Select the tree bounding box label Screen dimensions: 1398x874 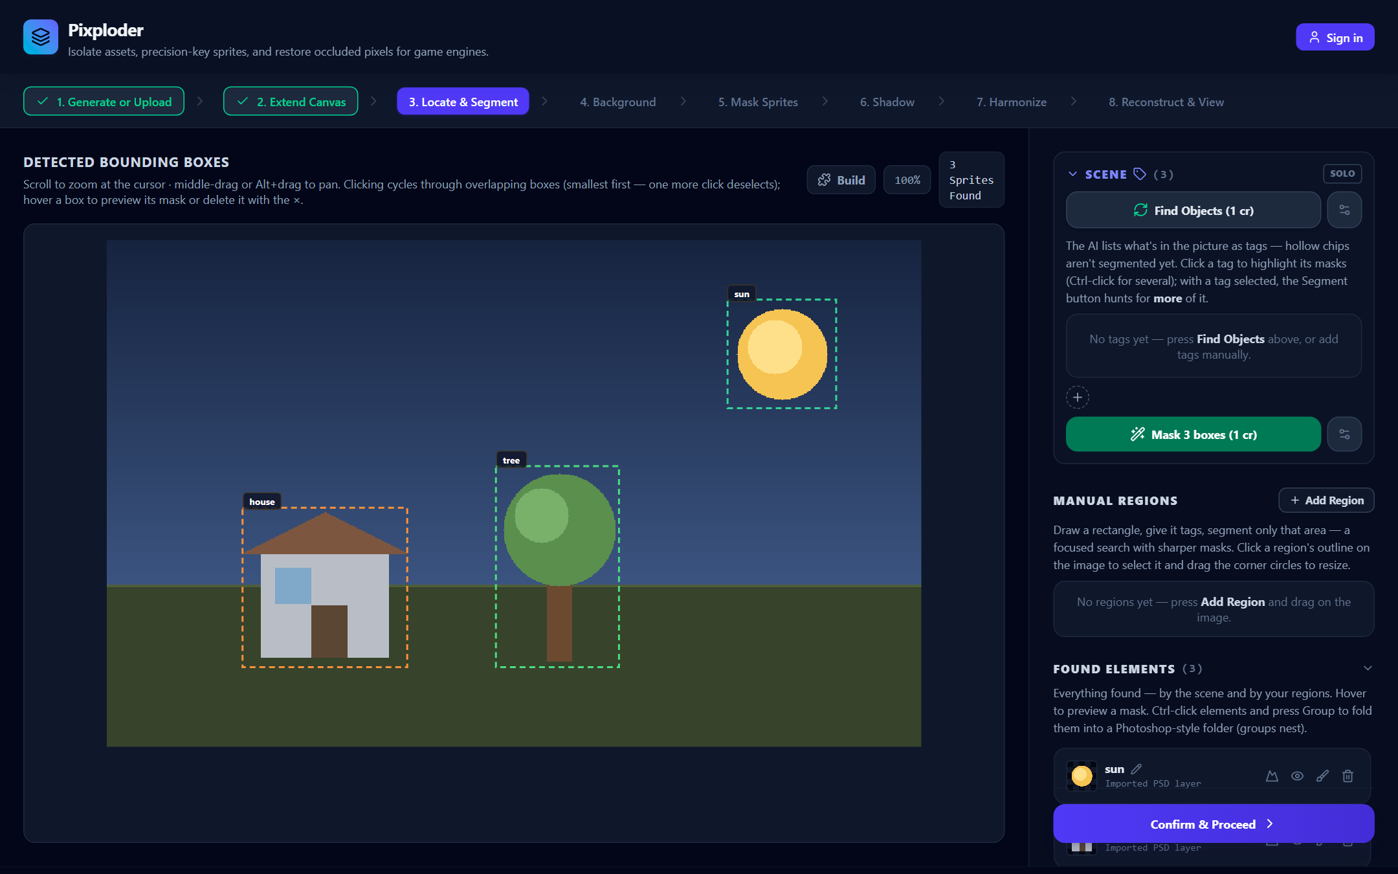coord(511,460)
